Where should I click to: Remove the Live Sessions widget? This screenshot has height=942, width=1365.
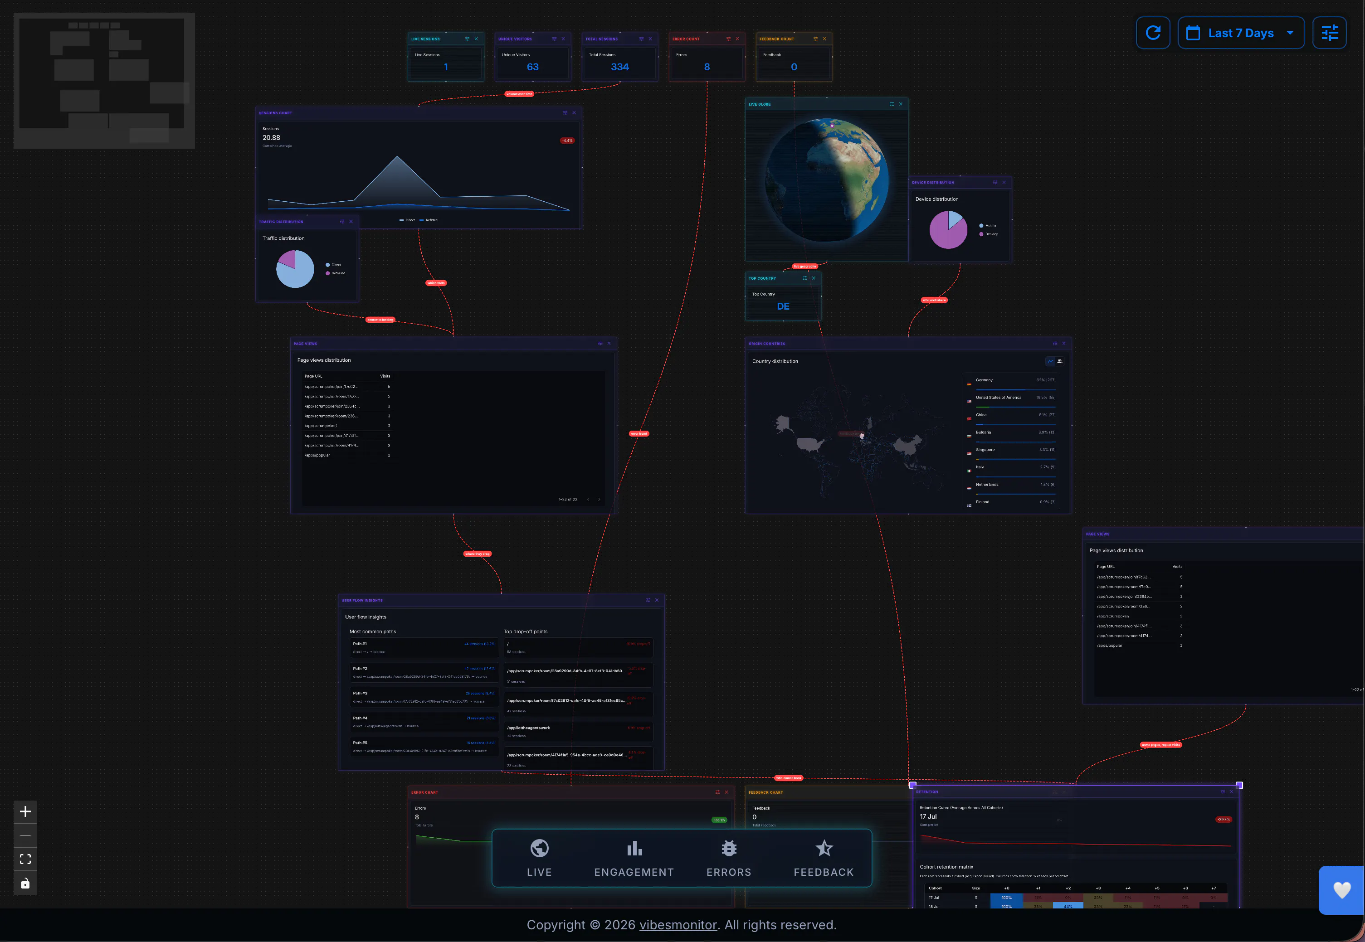coord(476,39)
